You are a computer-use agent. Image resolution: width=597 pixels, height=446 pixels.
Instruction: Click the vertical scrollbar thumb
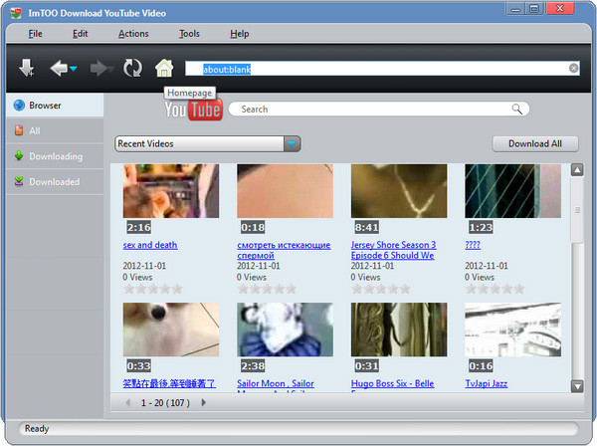[577, 209]
